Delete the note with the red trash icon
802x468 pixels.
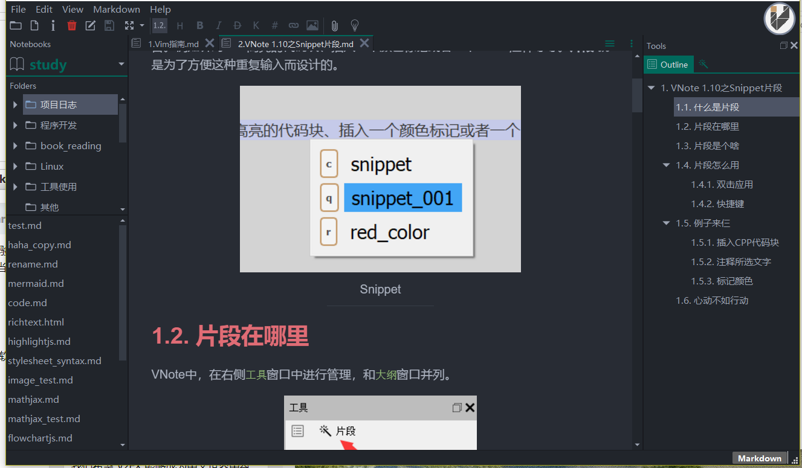(72, 25)
